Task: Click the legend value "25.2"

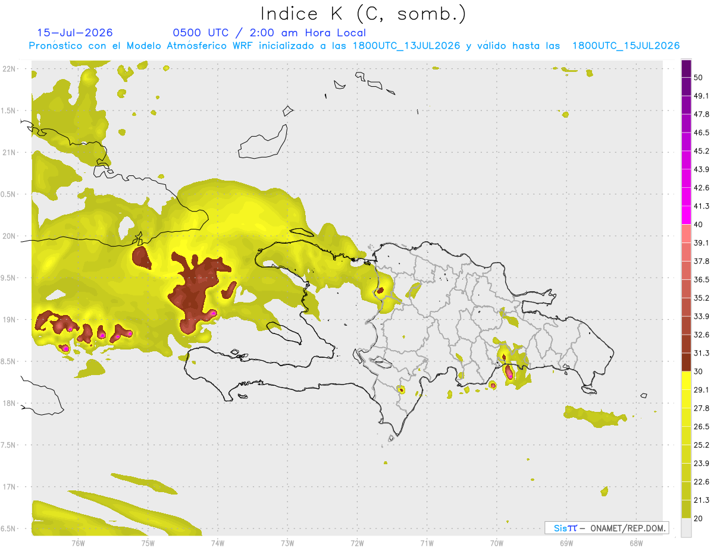Action: [x=702, y=445]
